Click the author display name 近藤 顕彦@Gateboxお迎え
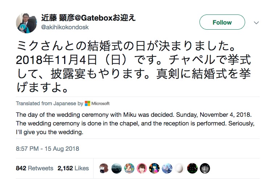Viewport: 276px width, 179px height. [88, 18]
